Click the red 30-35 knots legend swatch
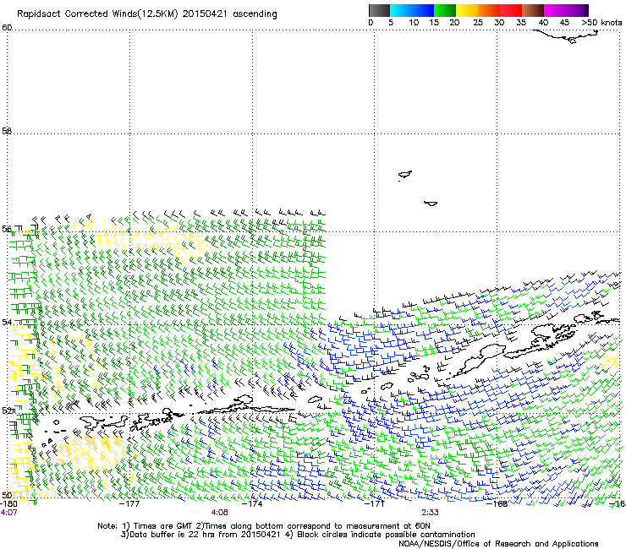The height and width of the screenshot is (549, 626). coord(511,10)
